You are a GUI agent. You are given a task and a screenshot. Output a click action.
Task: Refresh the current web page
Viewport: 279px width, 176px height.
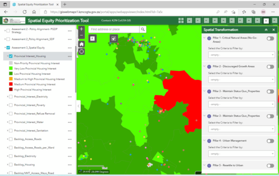[25, 12]
